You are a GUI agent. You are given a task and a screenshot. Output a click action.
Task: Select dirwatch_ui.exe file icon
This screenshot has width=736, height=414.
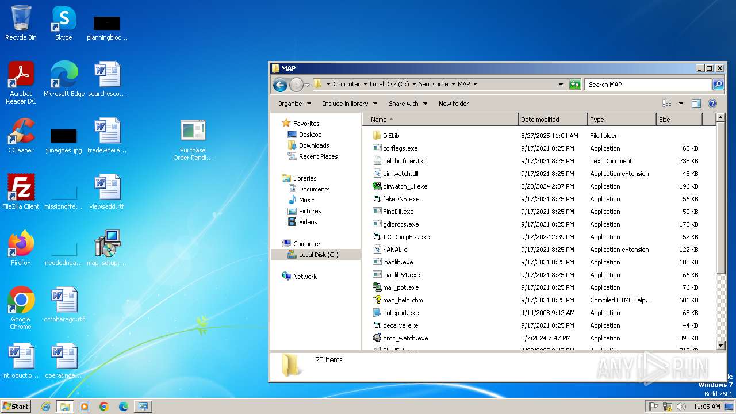coord(377,186)
